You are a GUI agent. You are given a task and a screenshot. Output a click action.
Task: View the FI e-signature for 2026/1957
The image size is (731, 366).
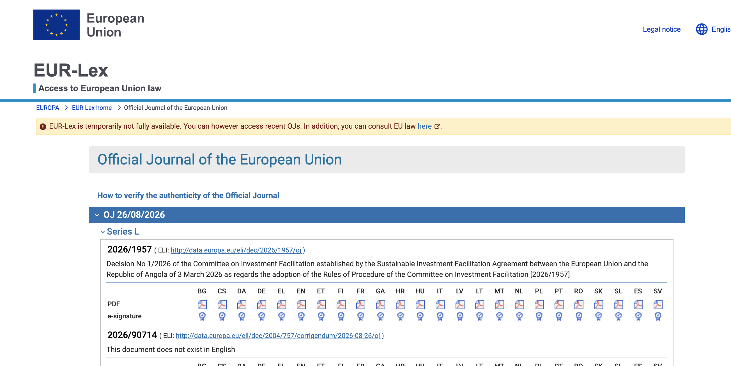(x=341, y=316)
